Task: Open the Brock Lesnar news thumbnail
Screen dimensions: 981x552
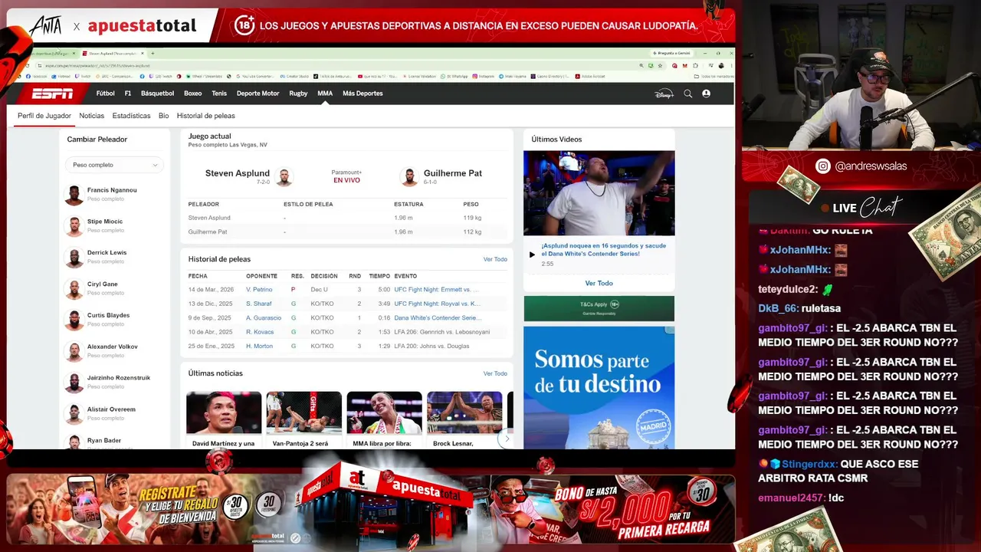Action: (464, 412)
